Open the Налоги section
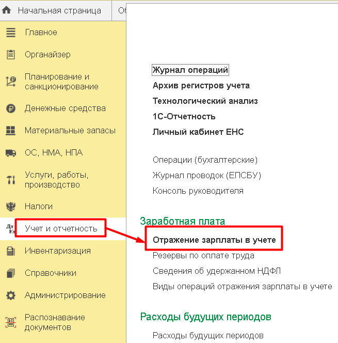338x343 pixels. (x=39, y=206)
